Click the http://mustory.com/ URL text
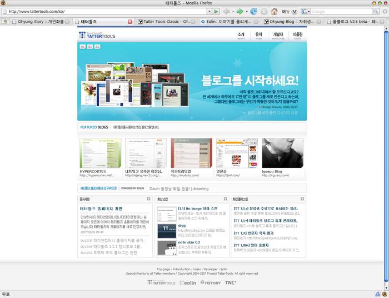 185,176
